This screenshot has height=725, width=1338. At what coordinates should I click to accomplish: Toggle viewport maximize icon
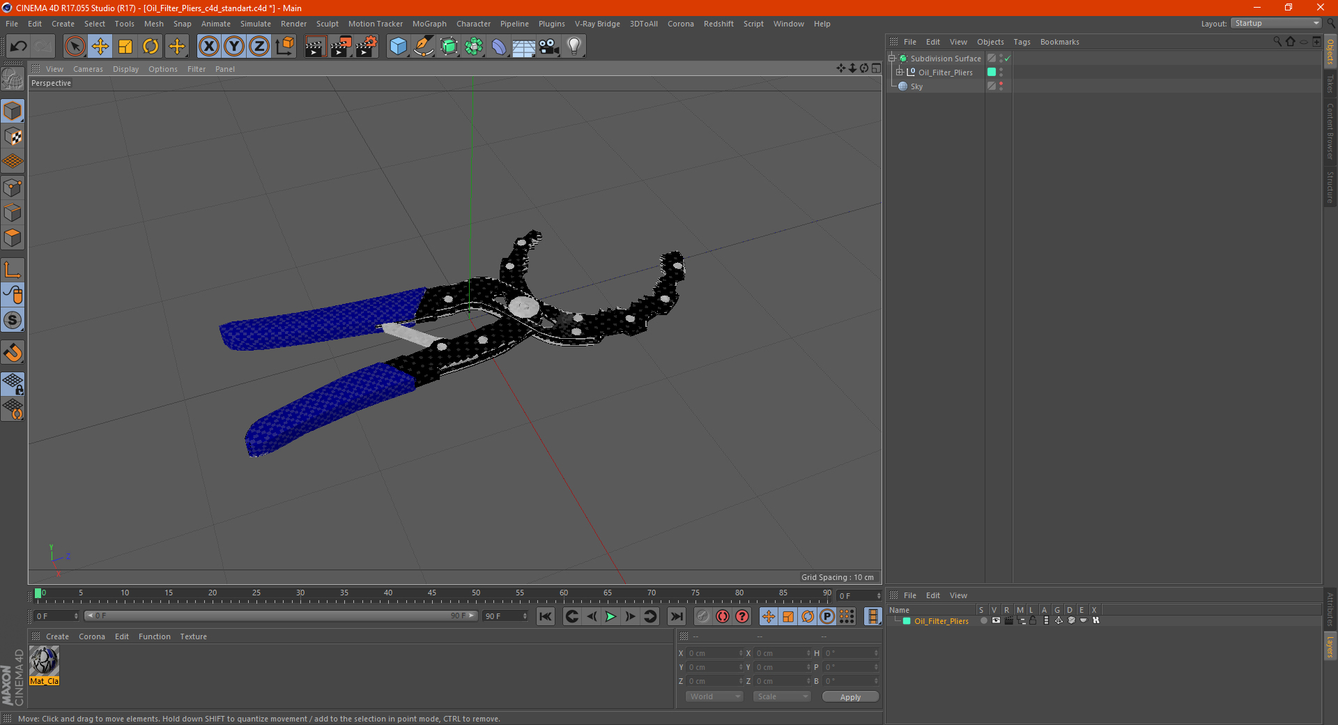876,68
